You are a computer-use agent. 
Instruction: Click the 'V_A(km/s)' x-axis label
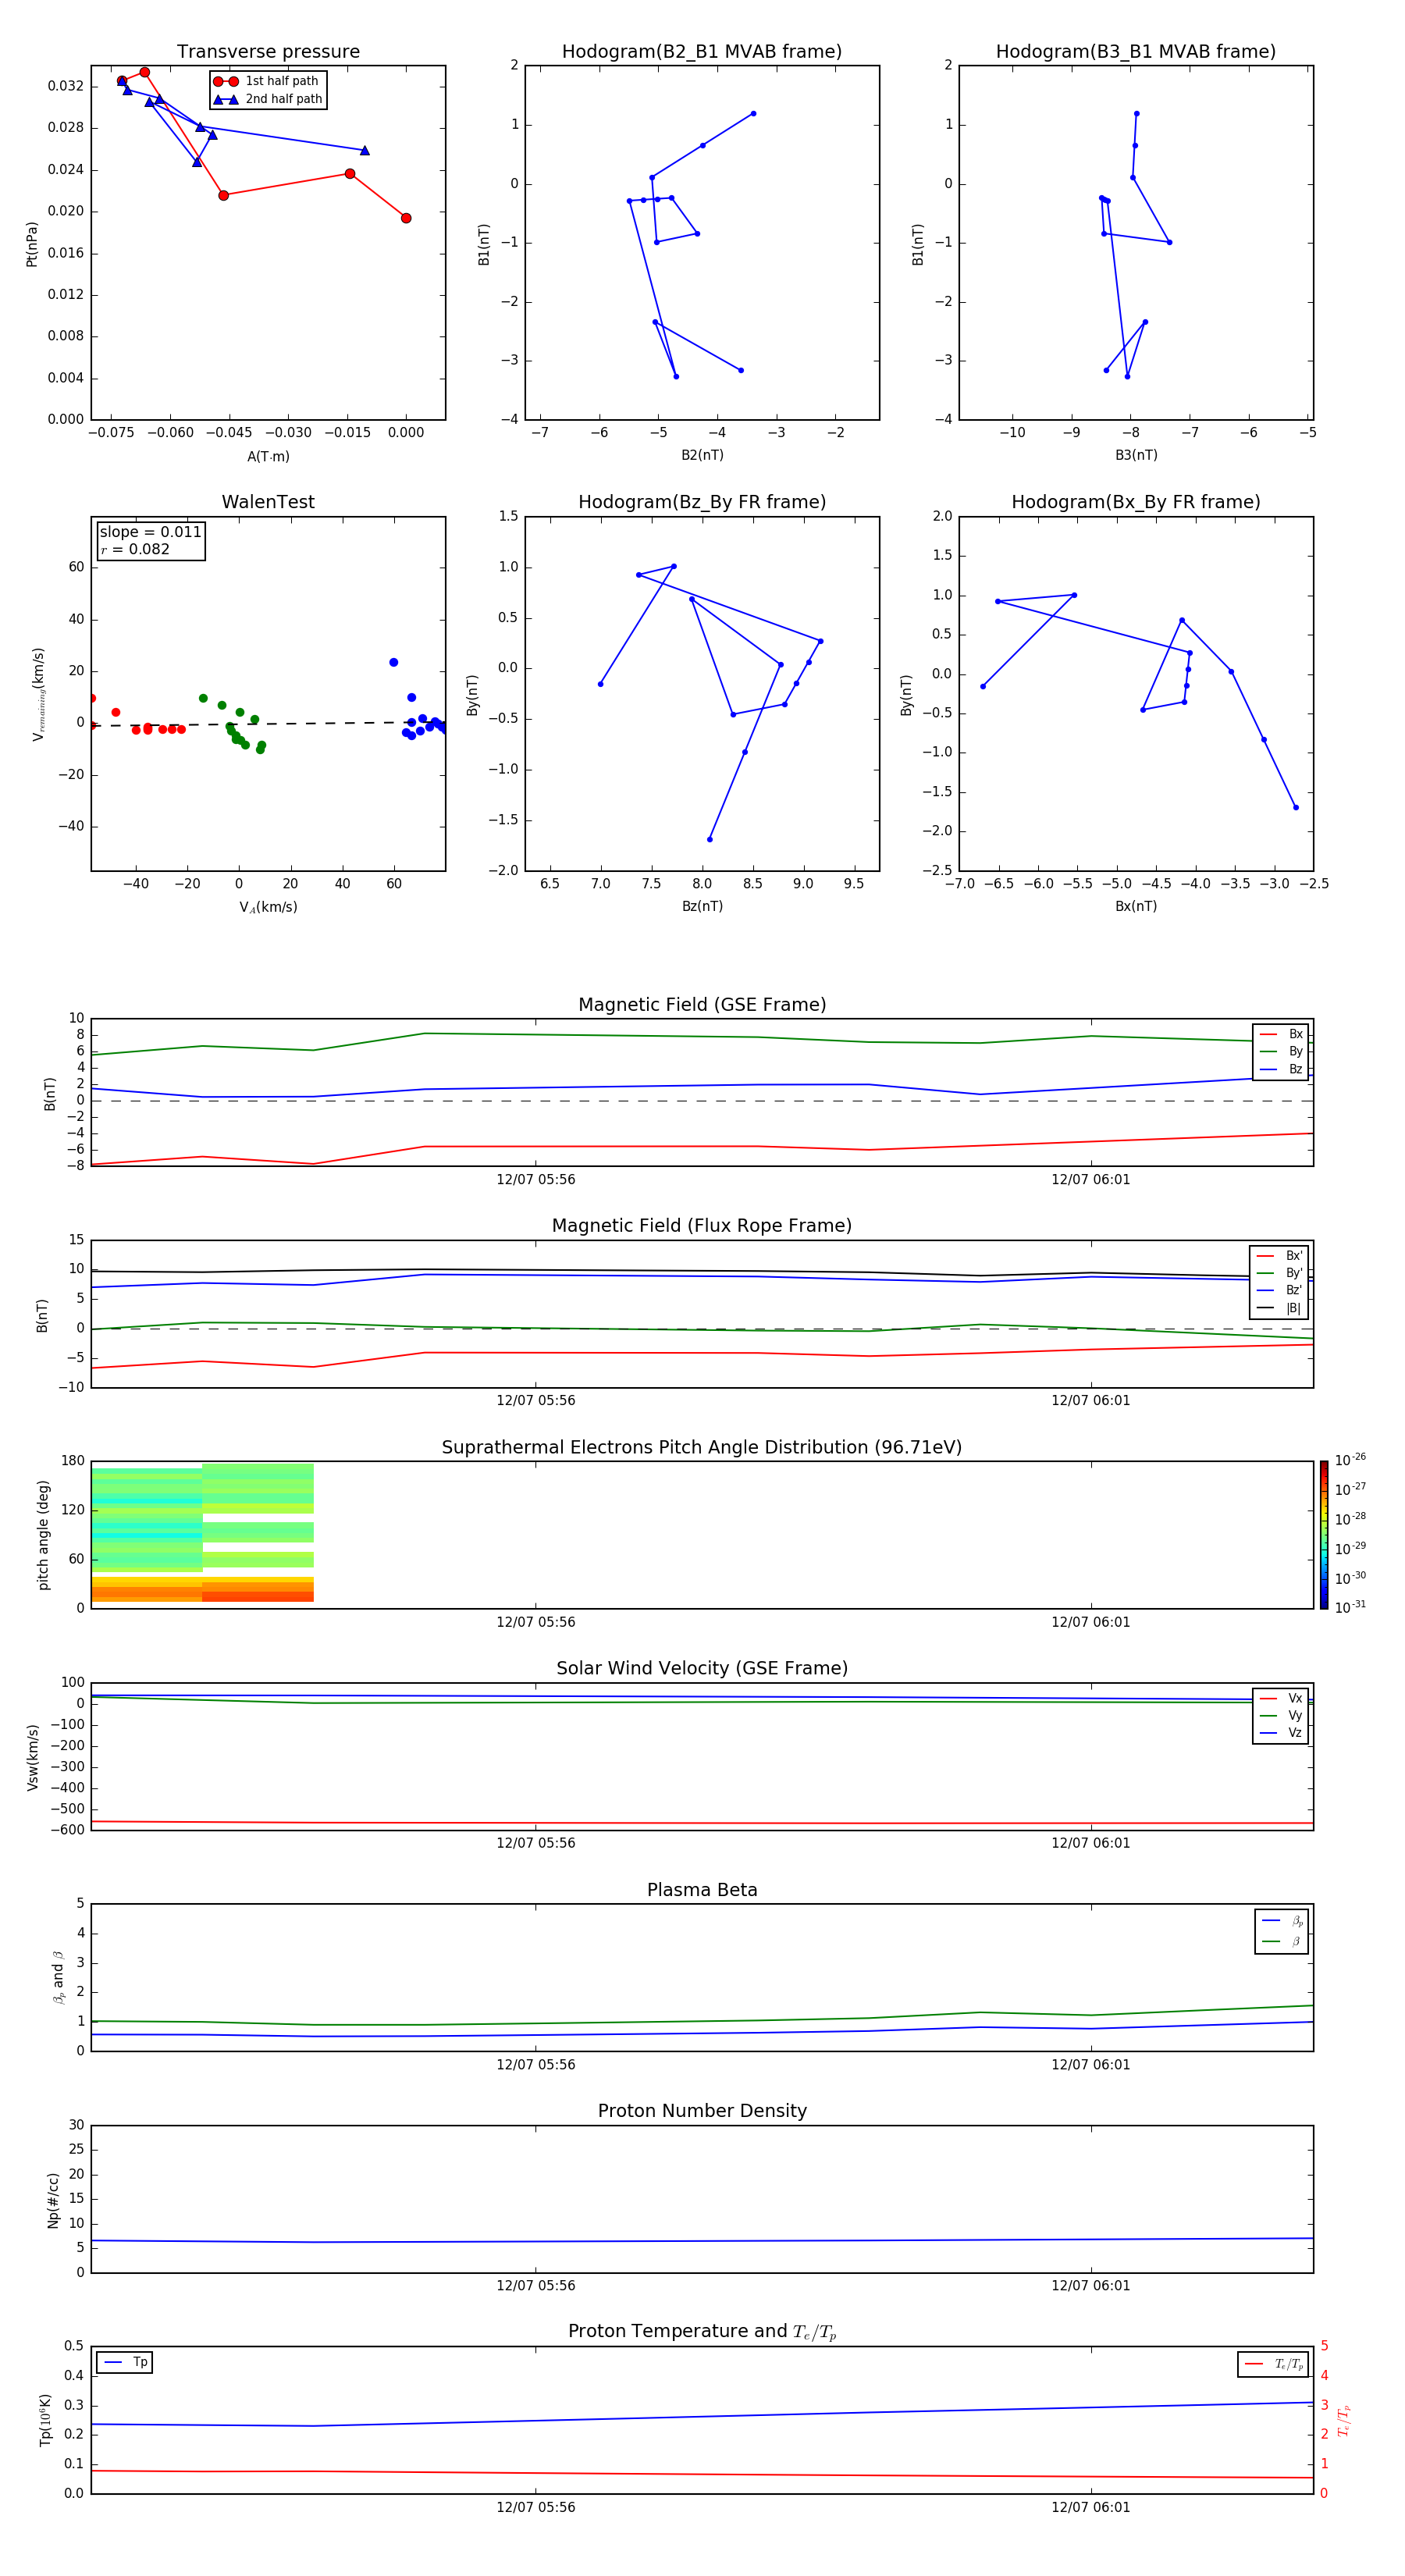268,907
